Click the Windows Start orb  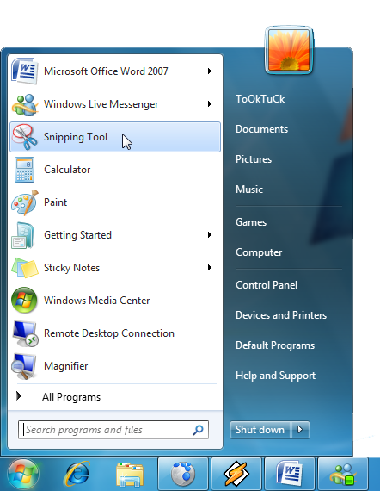coord(23,475)
